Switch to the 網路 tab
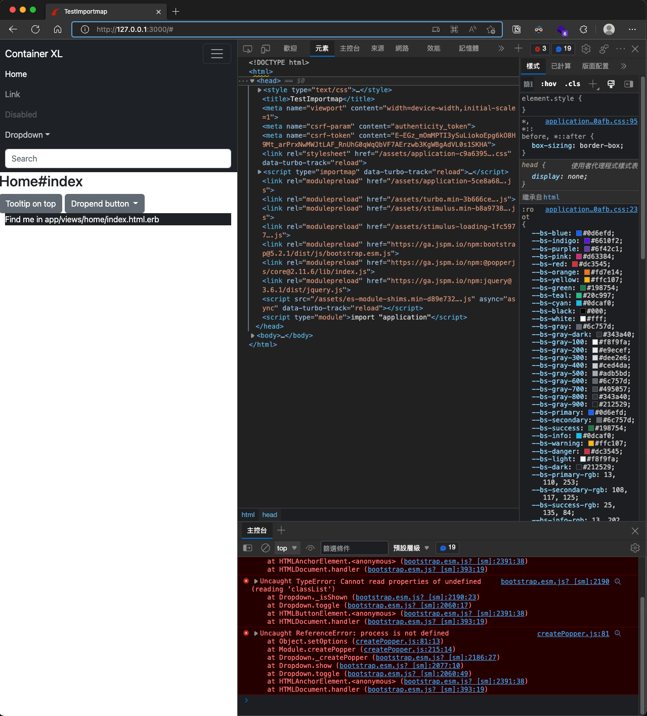Screen dimensions: 647x716 tap(402, 49)
